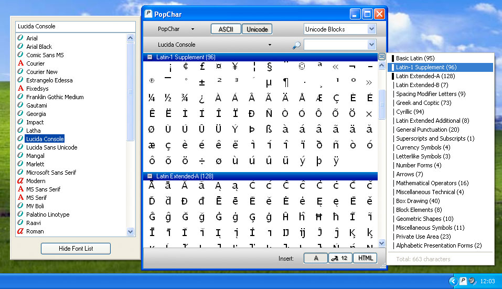502x289 pixels.
Task: Select the inverted question mark ¿ character
Action: (202, 99)
